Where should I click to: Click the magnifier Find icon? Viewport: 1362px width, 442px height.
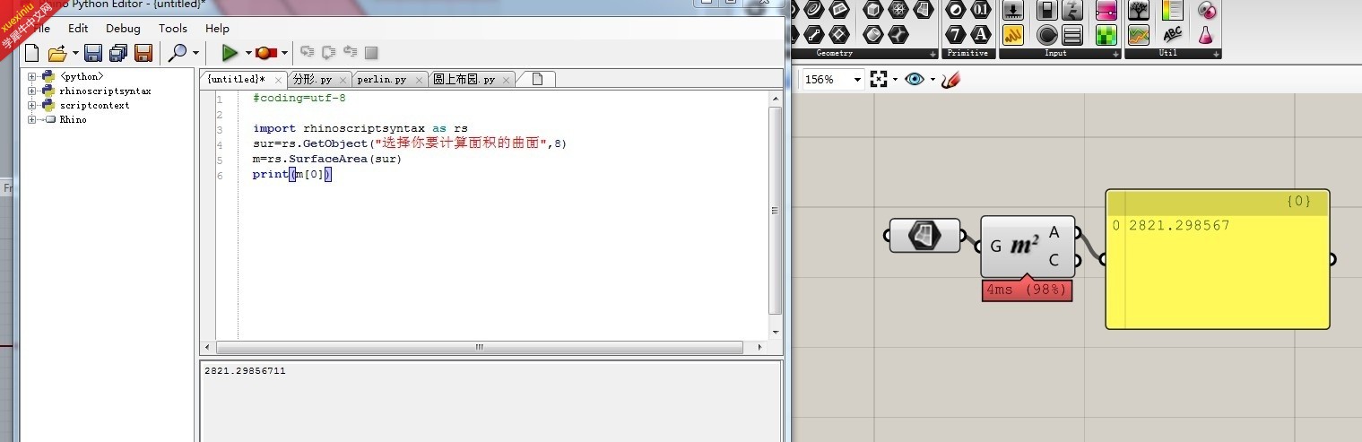pyautogui.click(x=178, y=53)
